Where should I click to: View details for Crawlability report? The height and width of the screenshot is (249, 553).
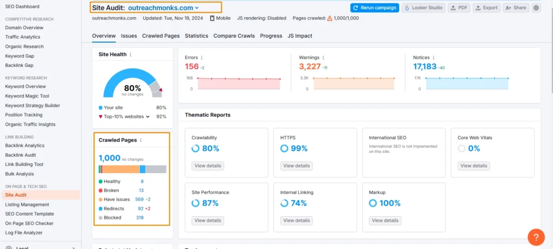pos(208,166)
